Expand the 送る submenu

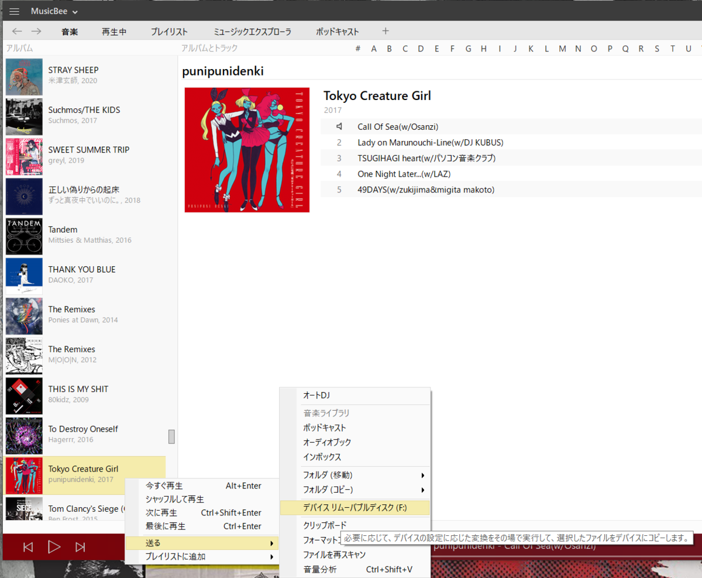202,543
